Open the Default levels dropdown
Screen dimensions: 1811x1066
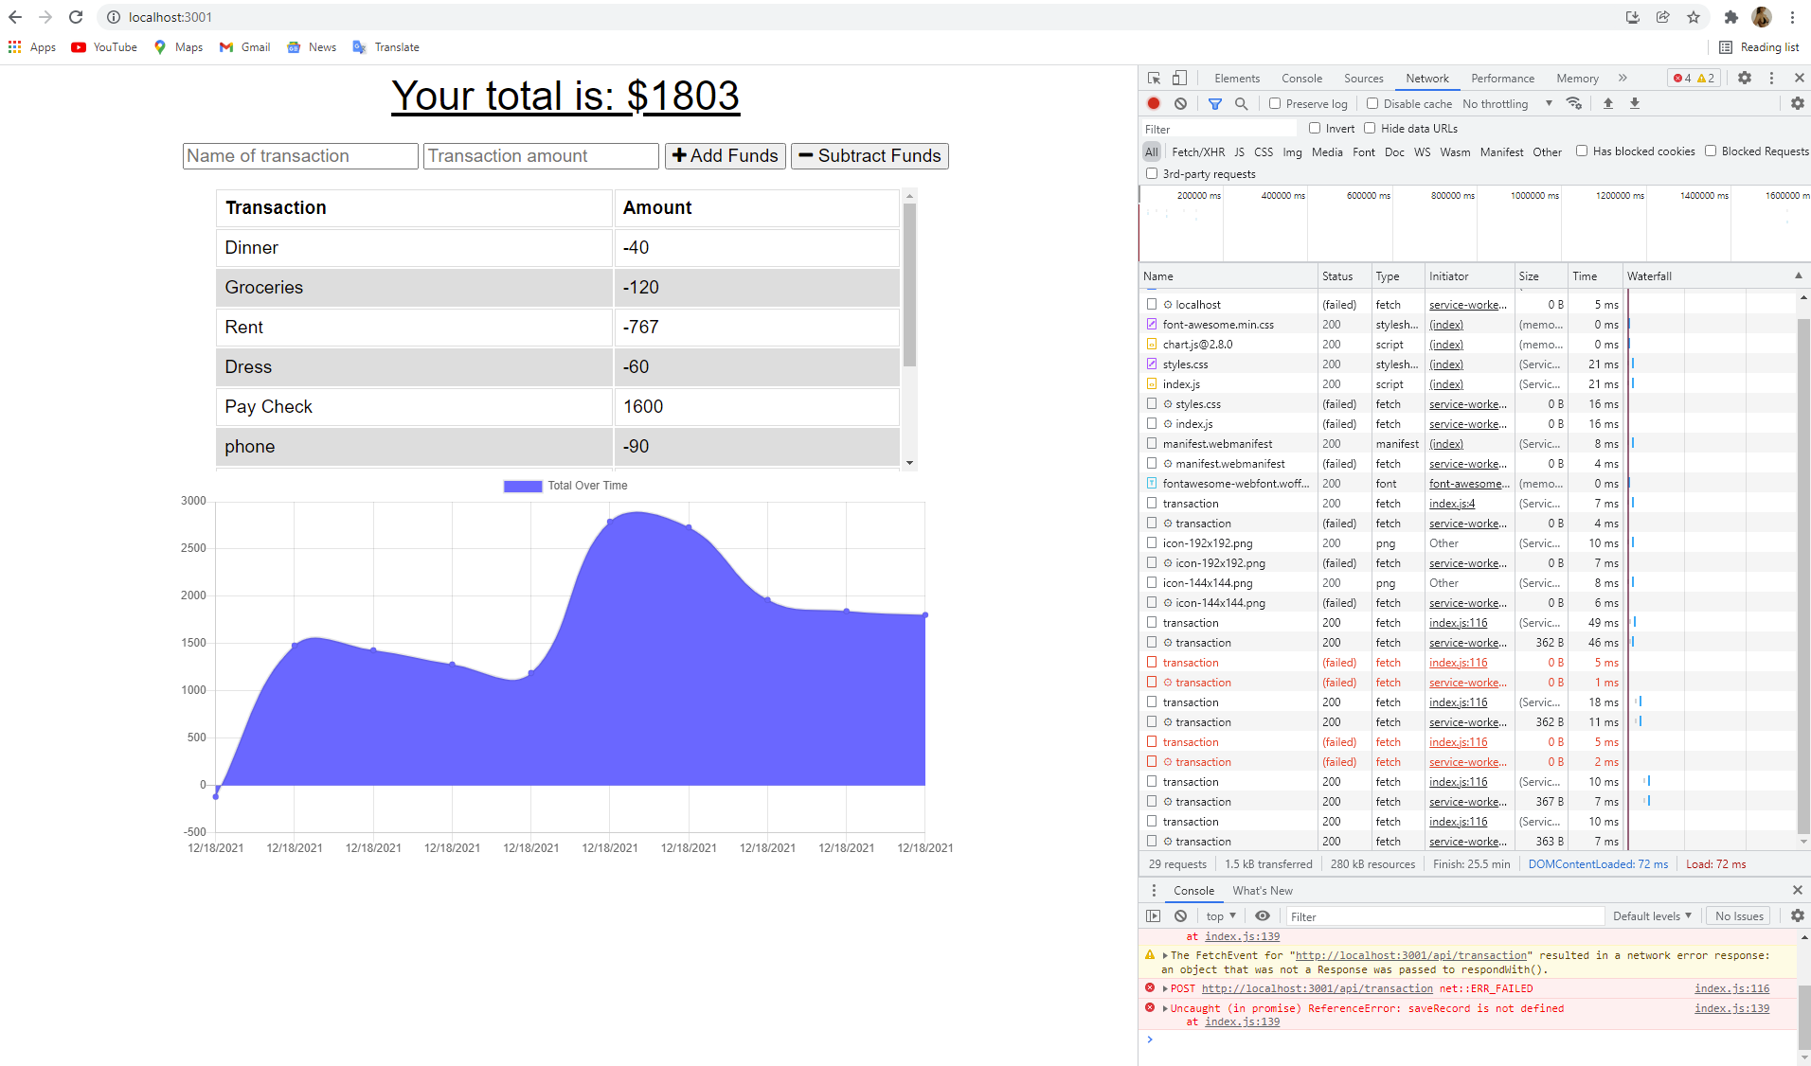tap(1650, 915)
